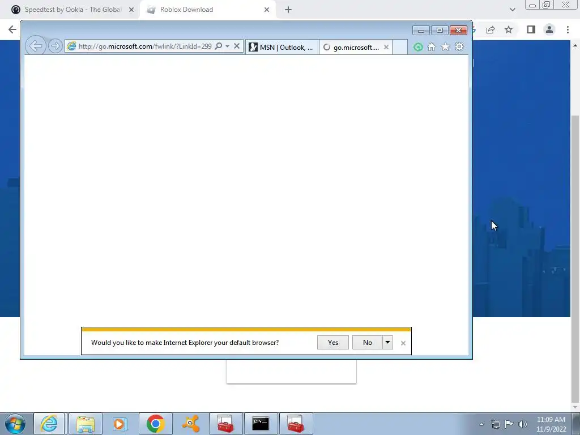The width and height of the screenshot is (580, 435).
Task: Dismiss the default browser notification bar
Action: coord(403,343)
